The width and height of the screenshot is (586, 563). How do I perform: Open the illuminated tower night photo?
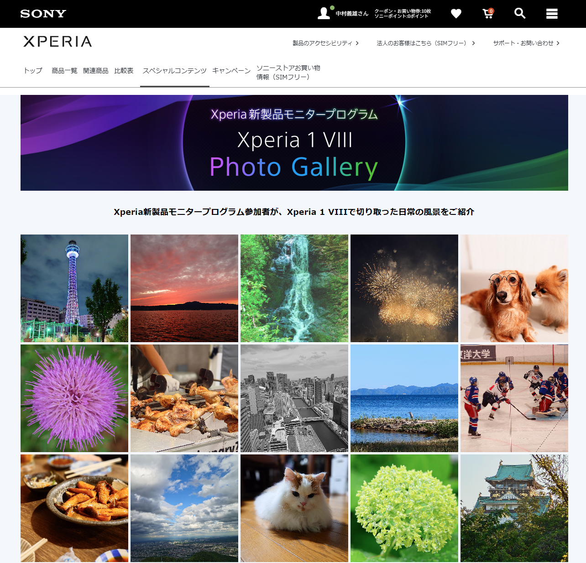74,288
